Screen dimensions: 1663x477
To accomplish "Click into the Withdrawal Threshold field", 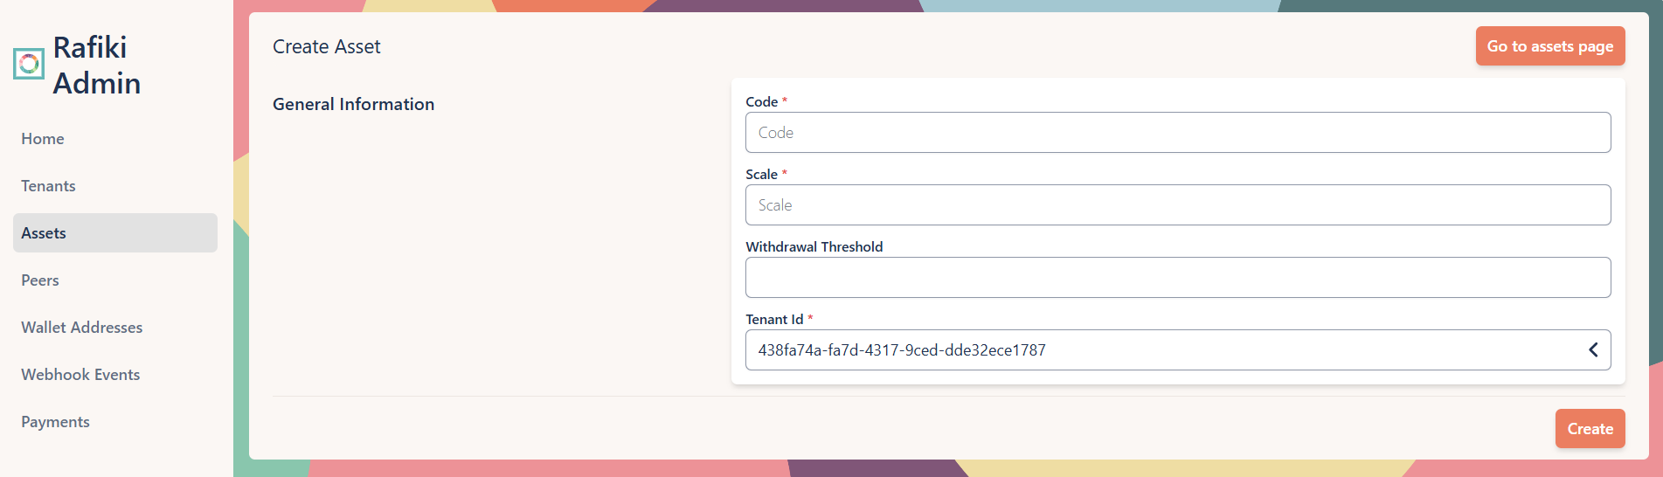I will (x=1177, y=278).
